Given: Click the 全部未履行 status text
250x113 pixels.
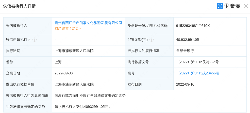Looking at the screenshot, I should pos(185,51).
